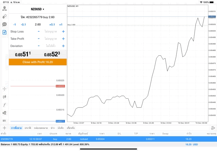Decrease volume by -1
The image size is (217, 151).
coord(15,25)
